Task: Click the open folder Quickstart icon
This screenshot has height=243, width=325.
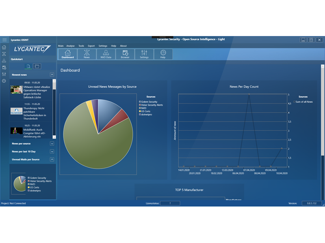Action: pos(37,66)
